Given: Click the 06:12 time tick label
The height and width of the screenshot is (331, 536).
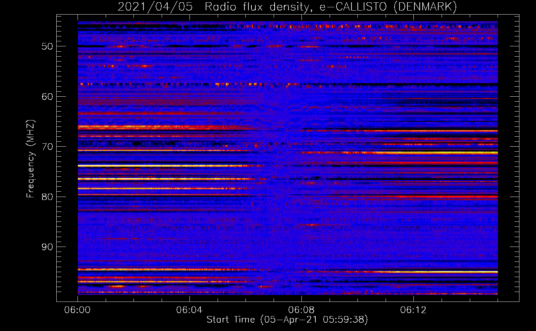Looking at the screenshot, I should point(413,310).
